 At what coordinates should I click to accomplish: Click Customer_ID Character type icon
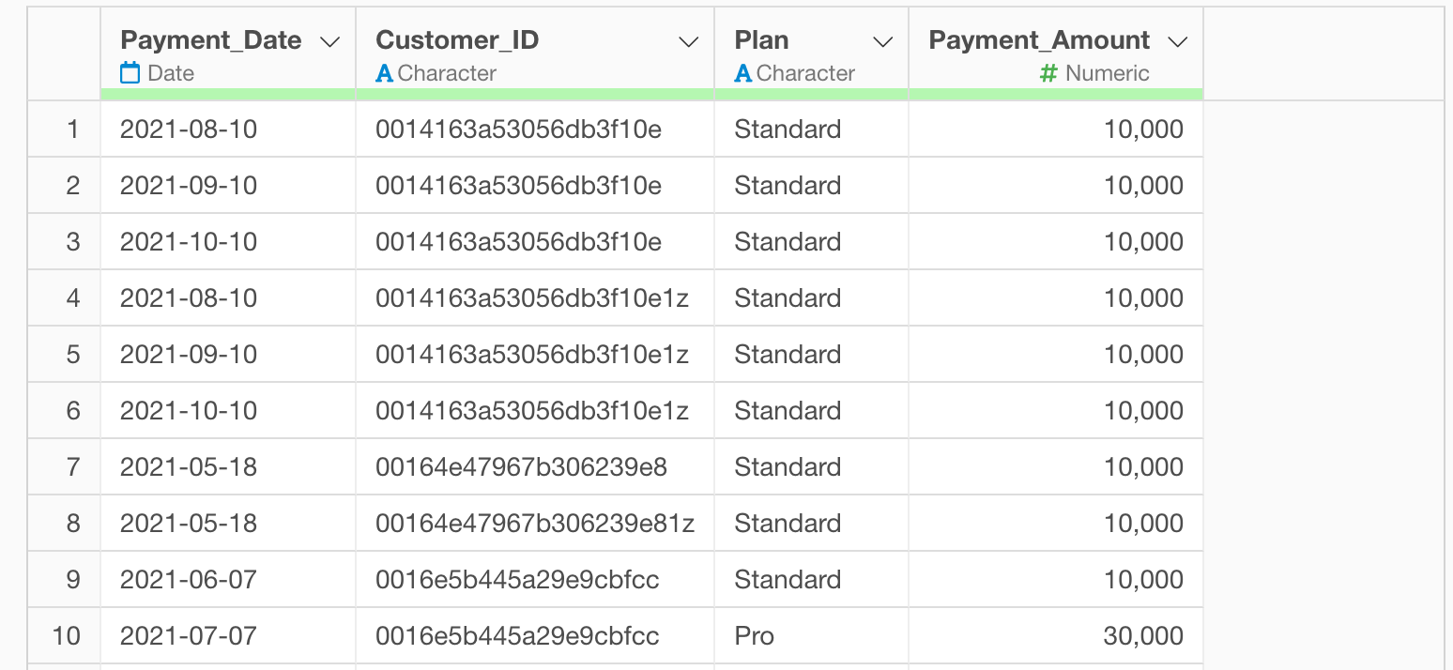click(384, 73)
